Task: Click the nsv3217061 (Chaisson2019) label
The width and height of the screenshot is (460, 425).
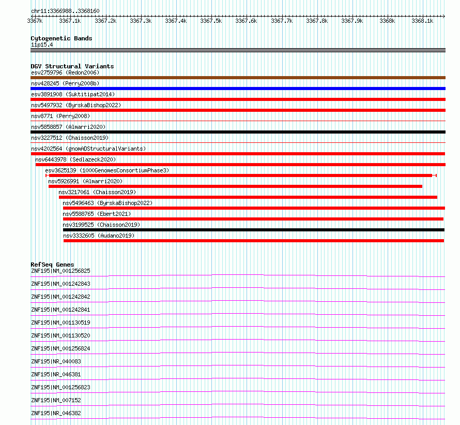Action: coord(97,192)
